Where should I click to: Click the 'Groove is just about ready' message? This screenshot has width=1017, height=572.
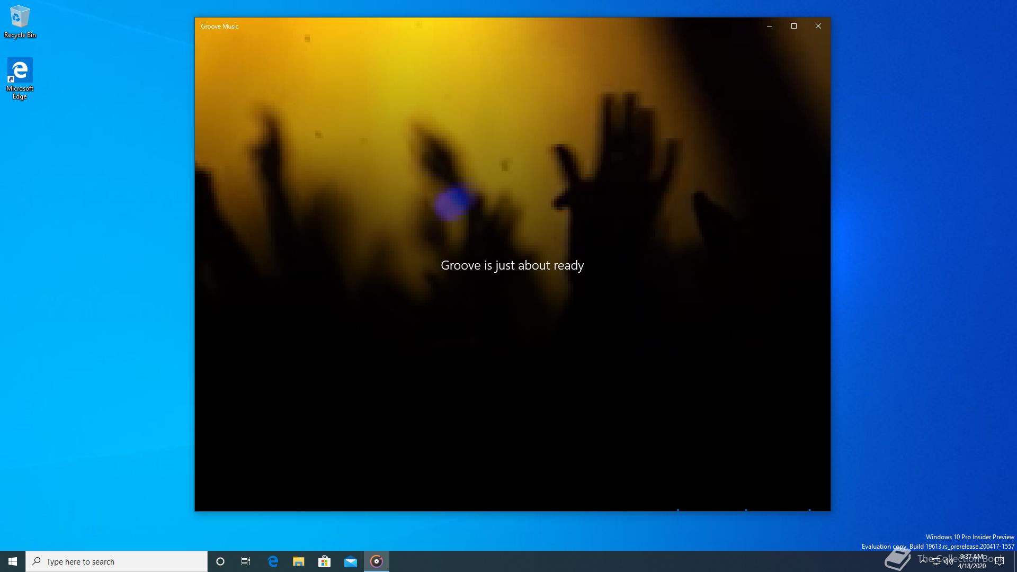tap(512, 265)
